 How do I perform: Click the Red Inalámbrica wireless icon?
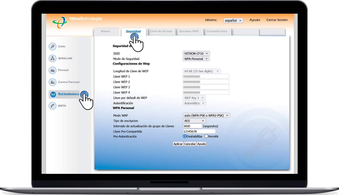tap(53, 94)
